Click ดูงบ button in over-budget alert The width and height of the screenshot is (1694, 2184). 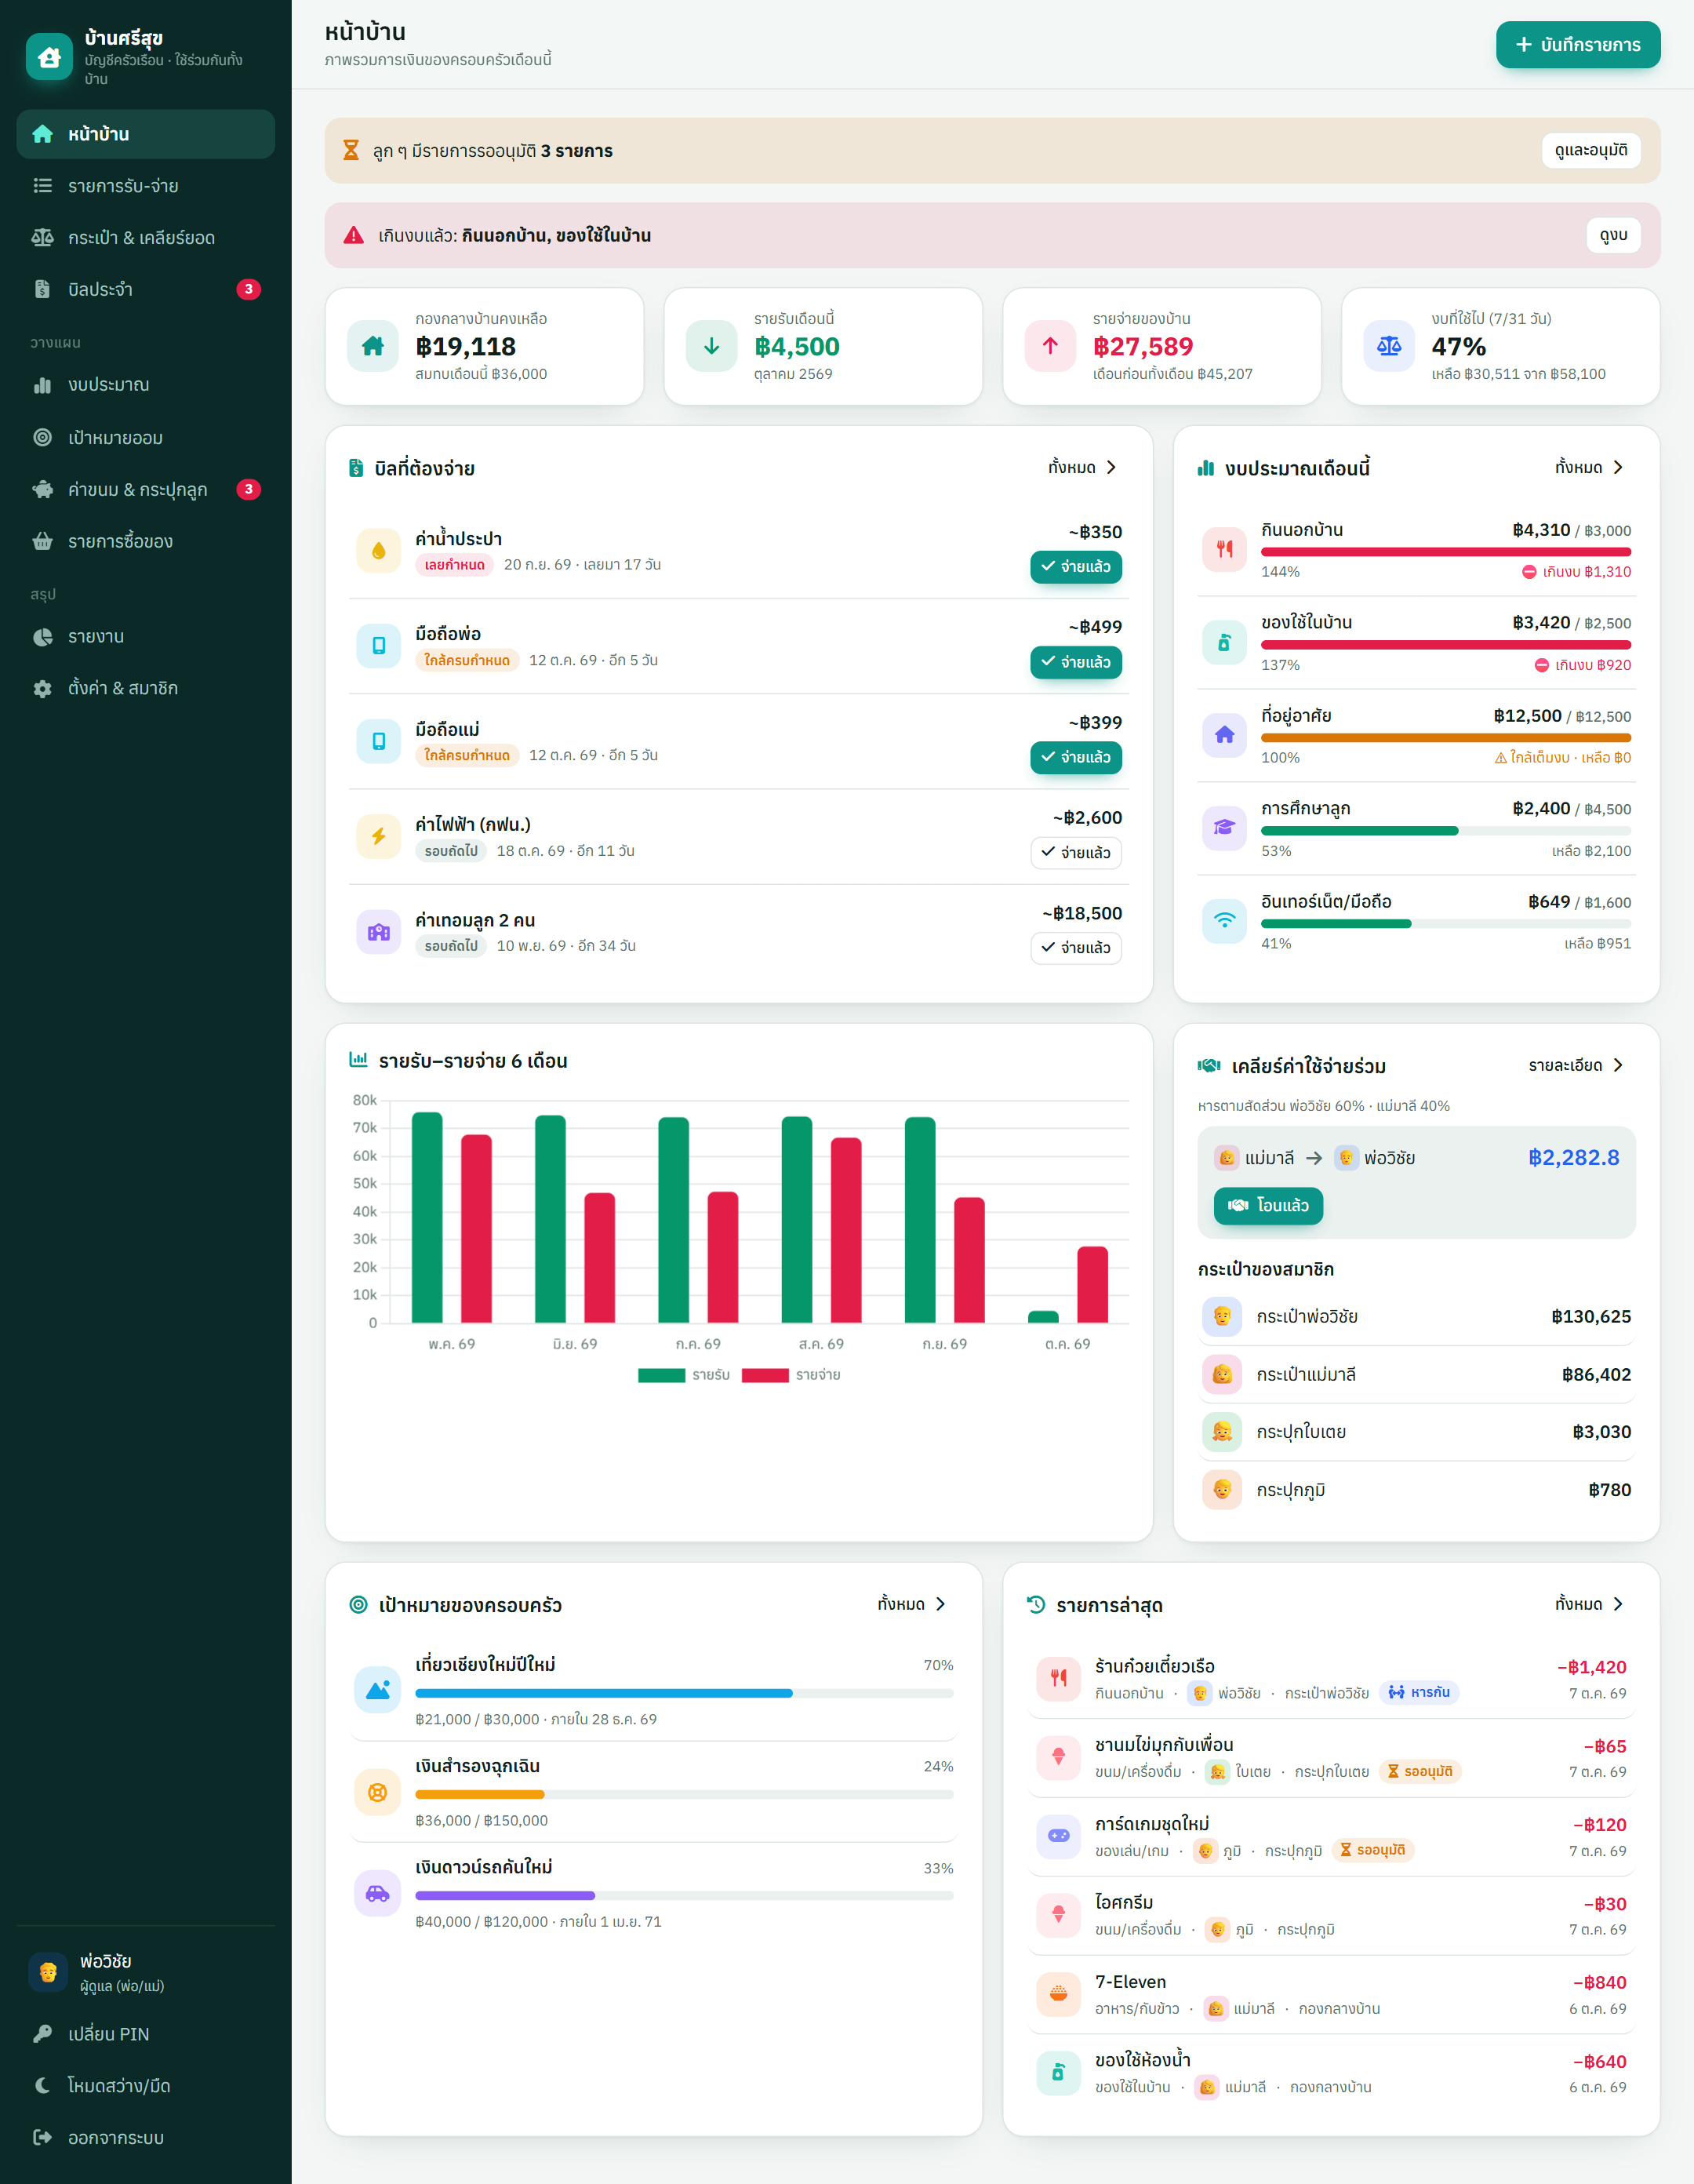click(1613, 235)
